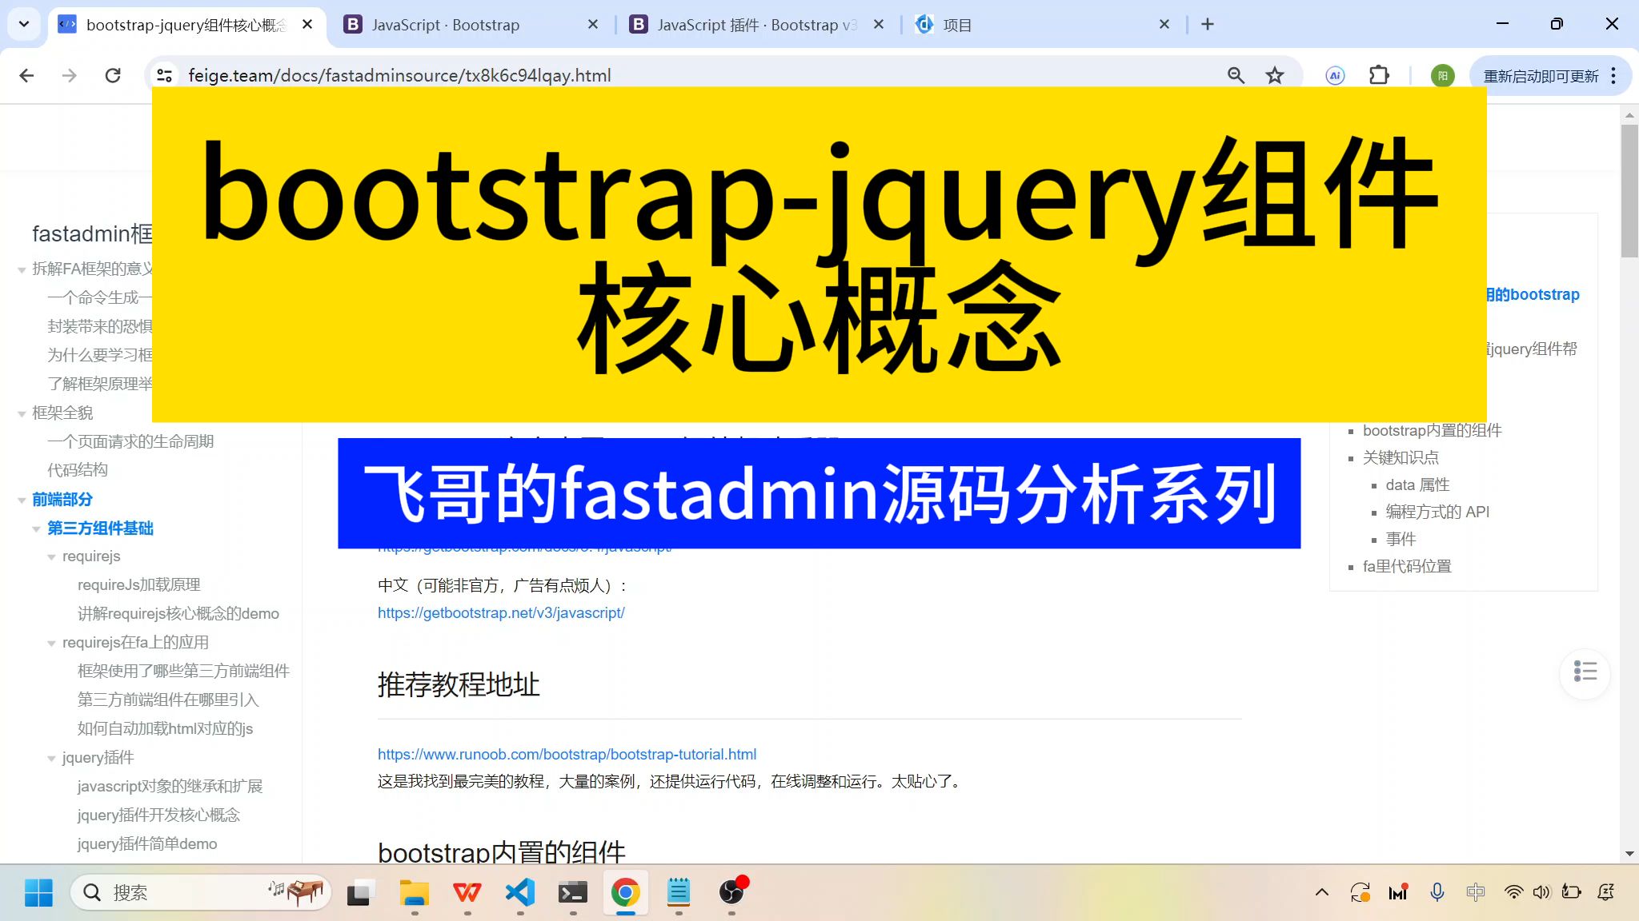Collapse the requirejs在fa上的应用 tree node
Viewport: 1639px width, 921px height.
(x=51, y=644)
